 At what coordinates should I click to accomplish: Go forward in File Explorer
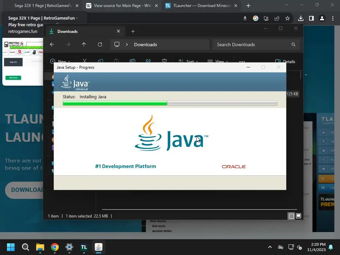tap(68, 44)
